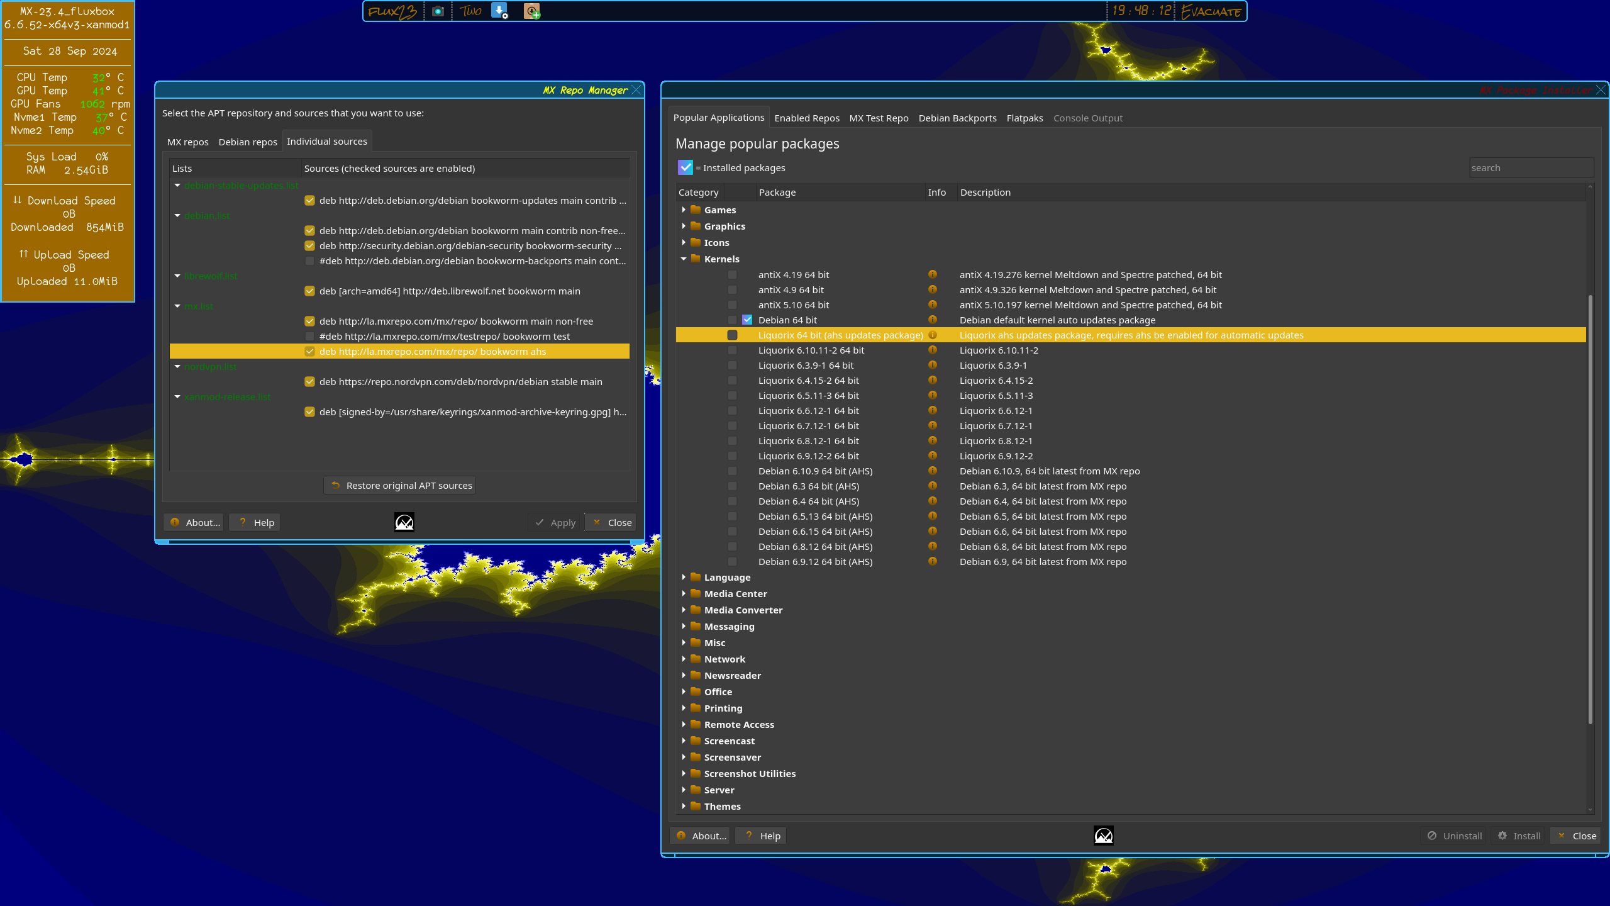Show info for Liquorix 6.4.15-2 64 bit

coord(932,380)
